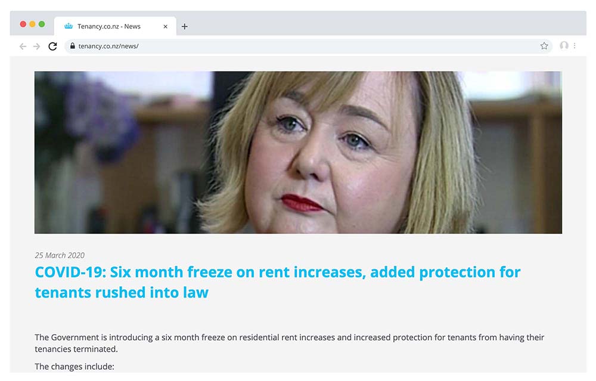Click the red window close button
The image size is (596, 381).
(23, 24)
